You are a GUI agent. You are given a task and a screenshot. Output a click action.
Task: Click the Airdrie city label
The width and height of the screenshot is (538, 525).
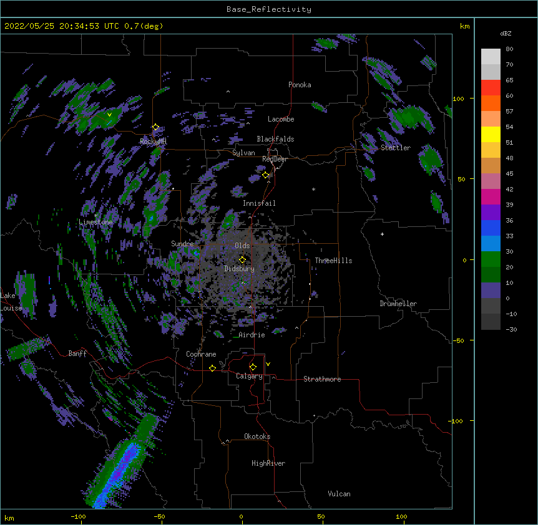[252, 335]
